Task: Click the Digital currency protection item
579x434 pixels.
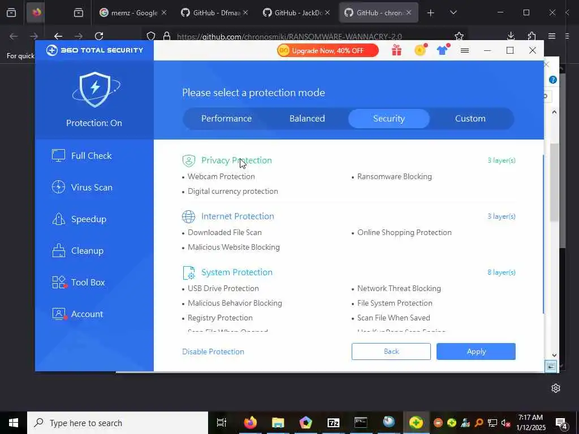Action: pos(232,191)
